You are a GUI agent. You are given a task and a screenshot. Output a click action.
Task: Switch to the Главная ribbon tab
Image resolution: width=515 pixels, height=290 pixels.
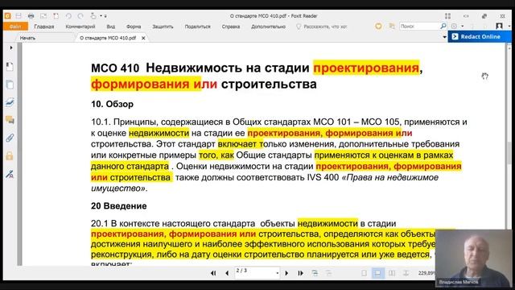tap(44, 27)
